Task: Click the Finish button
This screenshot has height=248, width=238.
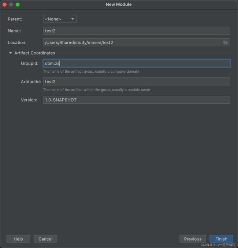Action: coord(221,239)
